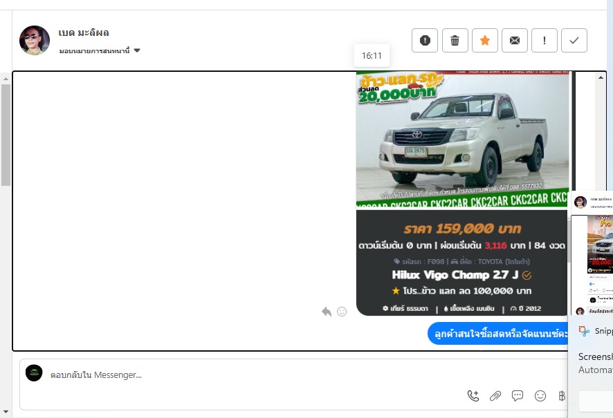Flag conversation as priority exclamation icon
This screenshot has height=418, width=613.
point(545,40)
